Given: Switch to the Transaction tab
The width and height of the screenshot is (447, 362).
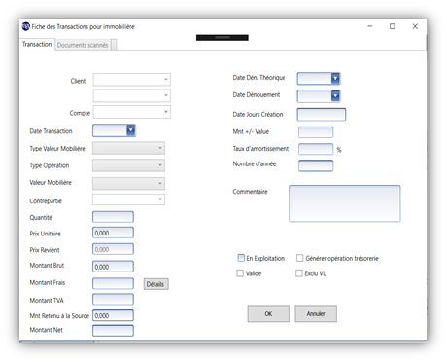Looking at the screenshot, I should pos(37,44).
